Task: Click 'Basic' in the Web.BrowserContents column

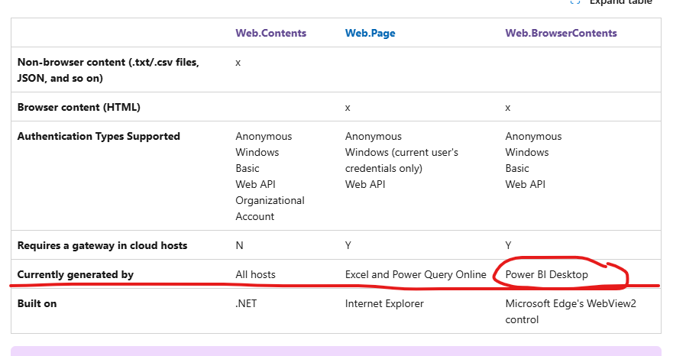Action: point(516,168)
